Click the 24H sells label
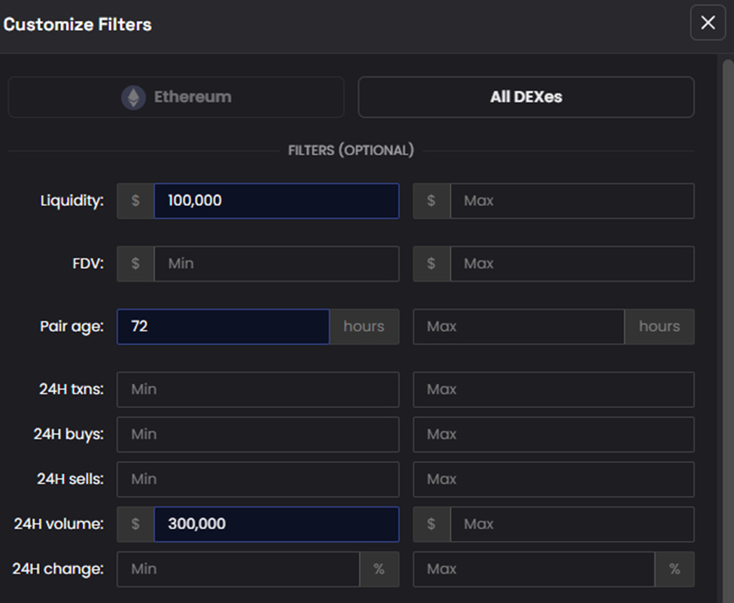Viewport: 734px width, 603px height. pos(70,480)
